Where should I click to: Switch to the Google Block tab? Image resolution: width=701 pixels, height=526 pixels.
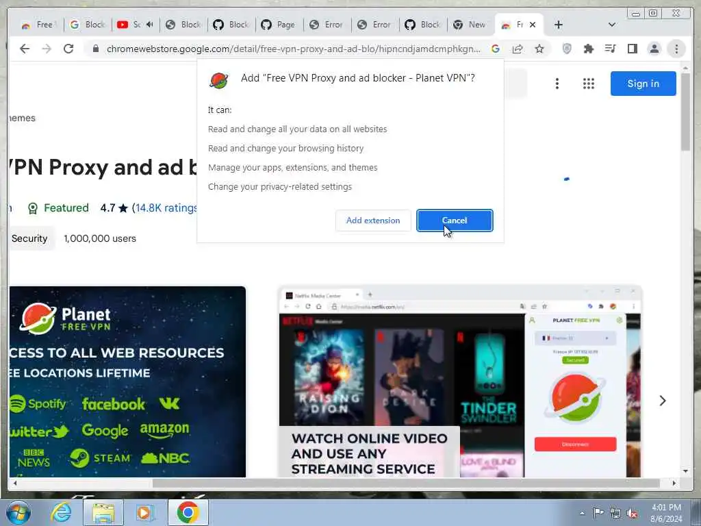click(x=88, y=25)
